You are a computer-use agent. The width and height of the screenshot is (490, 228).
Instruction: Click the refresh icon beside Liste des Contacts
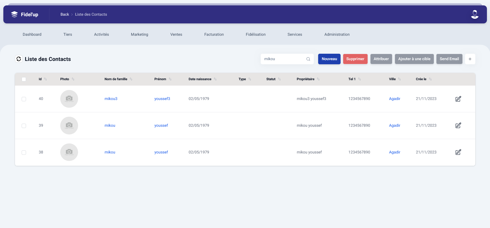pos(19,59)
